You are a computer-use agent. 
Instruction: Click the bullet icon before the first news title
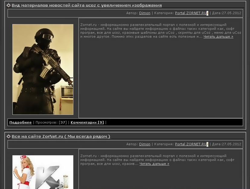(9, 5)
